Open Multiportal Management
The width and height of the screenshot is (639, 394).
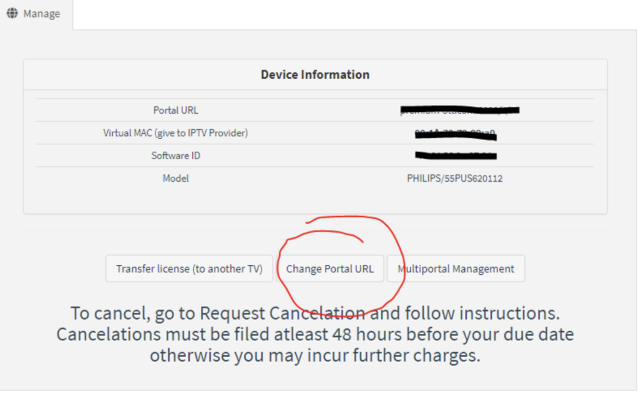click(x=456, y=269)
